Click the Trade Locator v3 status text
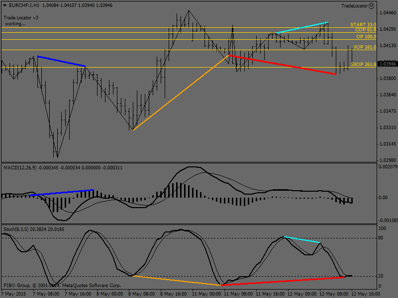This screenshot has width=398, height=298. (21, 17)
